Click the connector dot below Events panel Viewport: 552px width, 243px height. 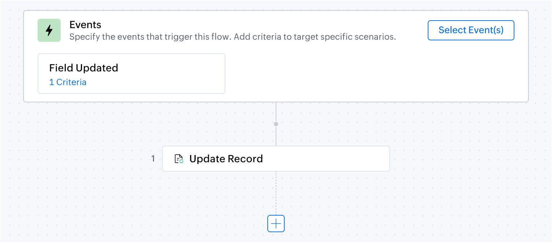point(276,124)
